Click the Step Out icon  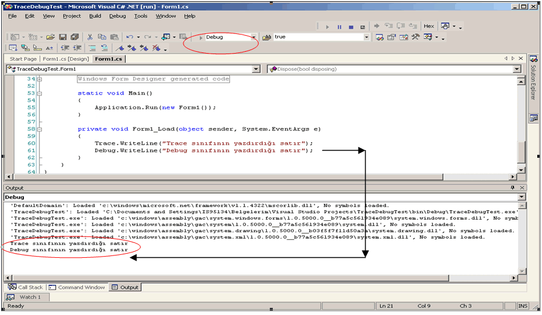[x=413, y=26]
